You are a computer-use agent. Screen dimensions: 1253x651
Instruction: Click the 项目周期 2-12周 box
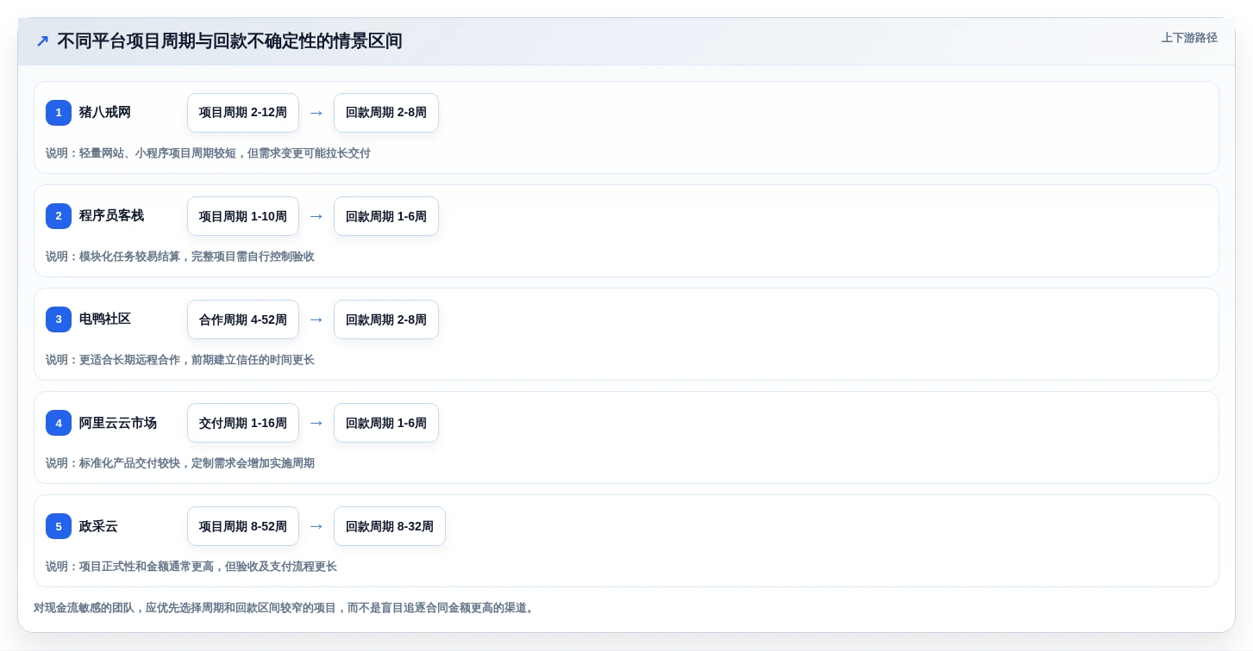pyautogui.click(x=243, y=113)
